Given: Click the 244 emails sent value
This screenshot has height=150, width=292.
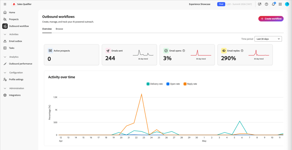Looking at the screenshot, I should (110, 58).
